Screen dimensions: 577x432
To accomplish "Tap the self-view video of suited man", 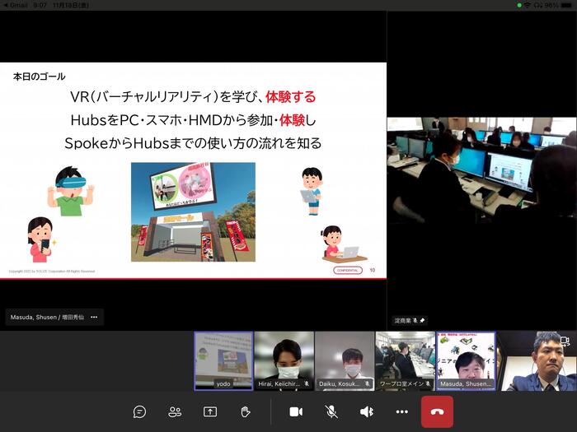I will click(x=537, y=361).
